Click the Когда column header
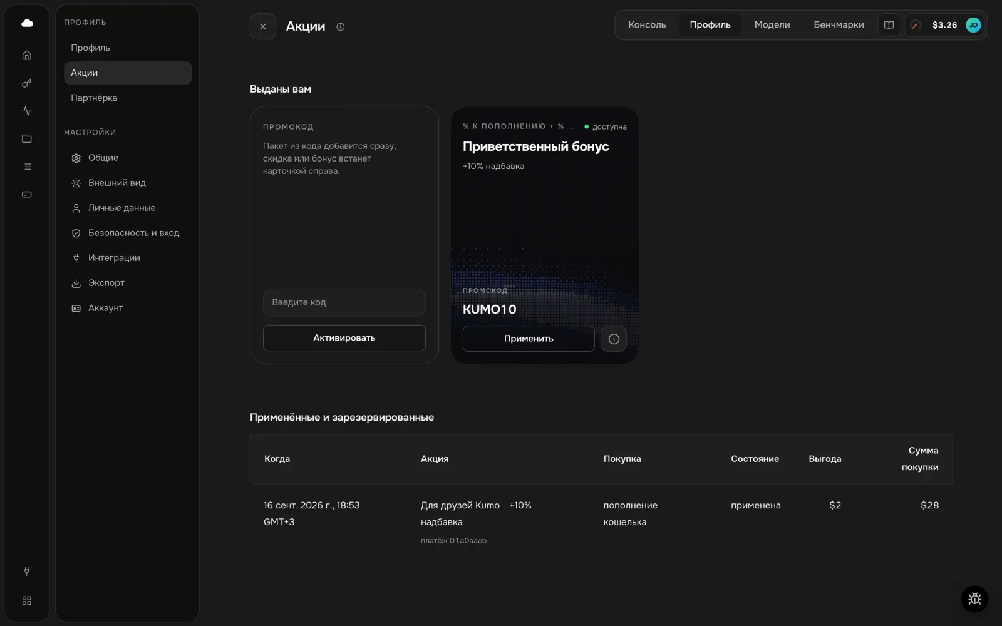1002x626 pixels. (x=277, y=459)
